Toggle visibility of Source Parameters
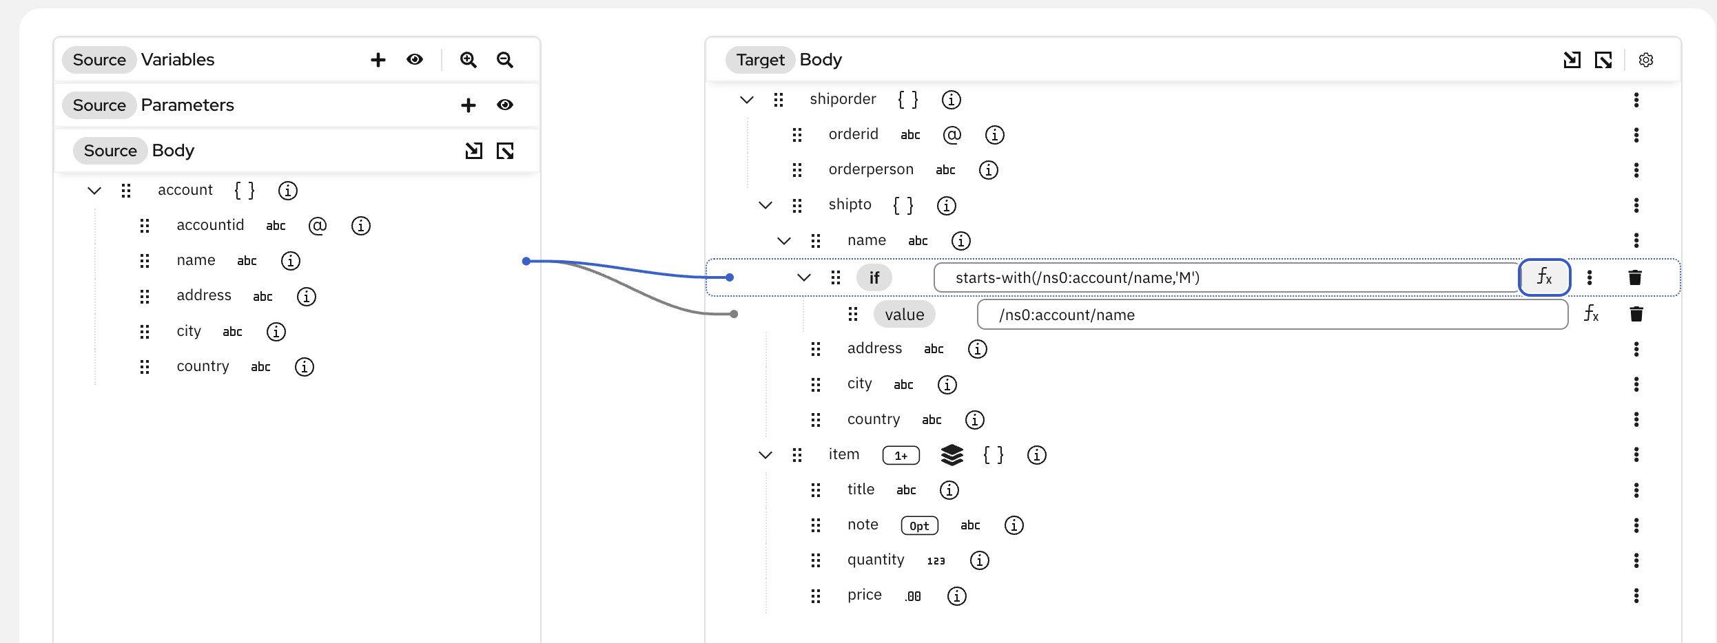The image size is (1717, 643). [x=505, y=105]
